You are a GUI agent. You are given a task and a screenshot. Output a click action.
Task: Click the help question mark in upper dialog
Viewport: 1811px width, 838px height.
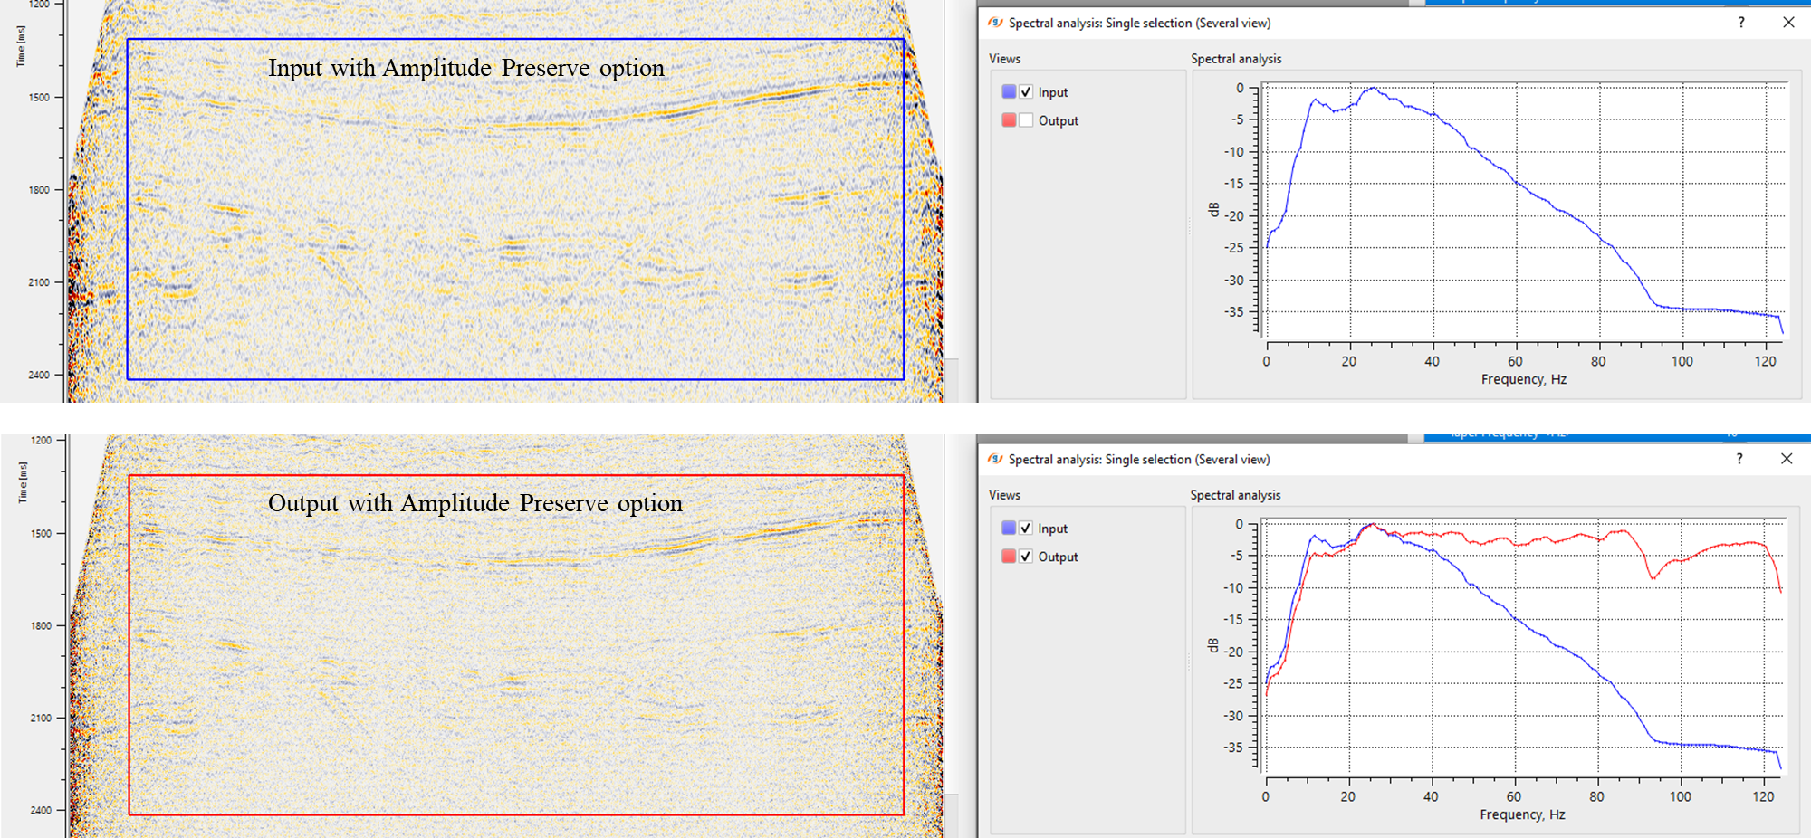tap(1740, 23)
